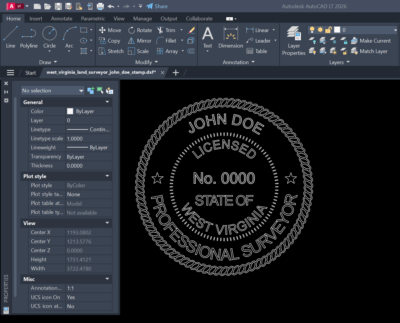
Task: Click the Offset icon in Modify panel
Action: 191,51
